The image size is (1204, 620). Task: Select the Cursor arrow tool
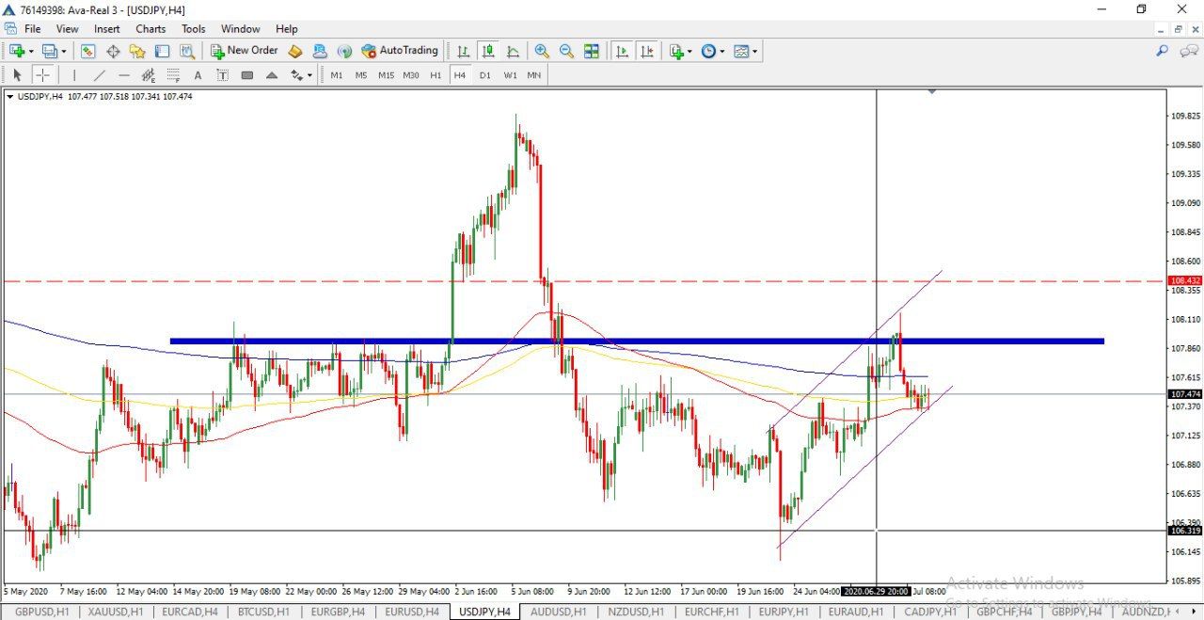(x=17, y=75)
